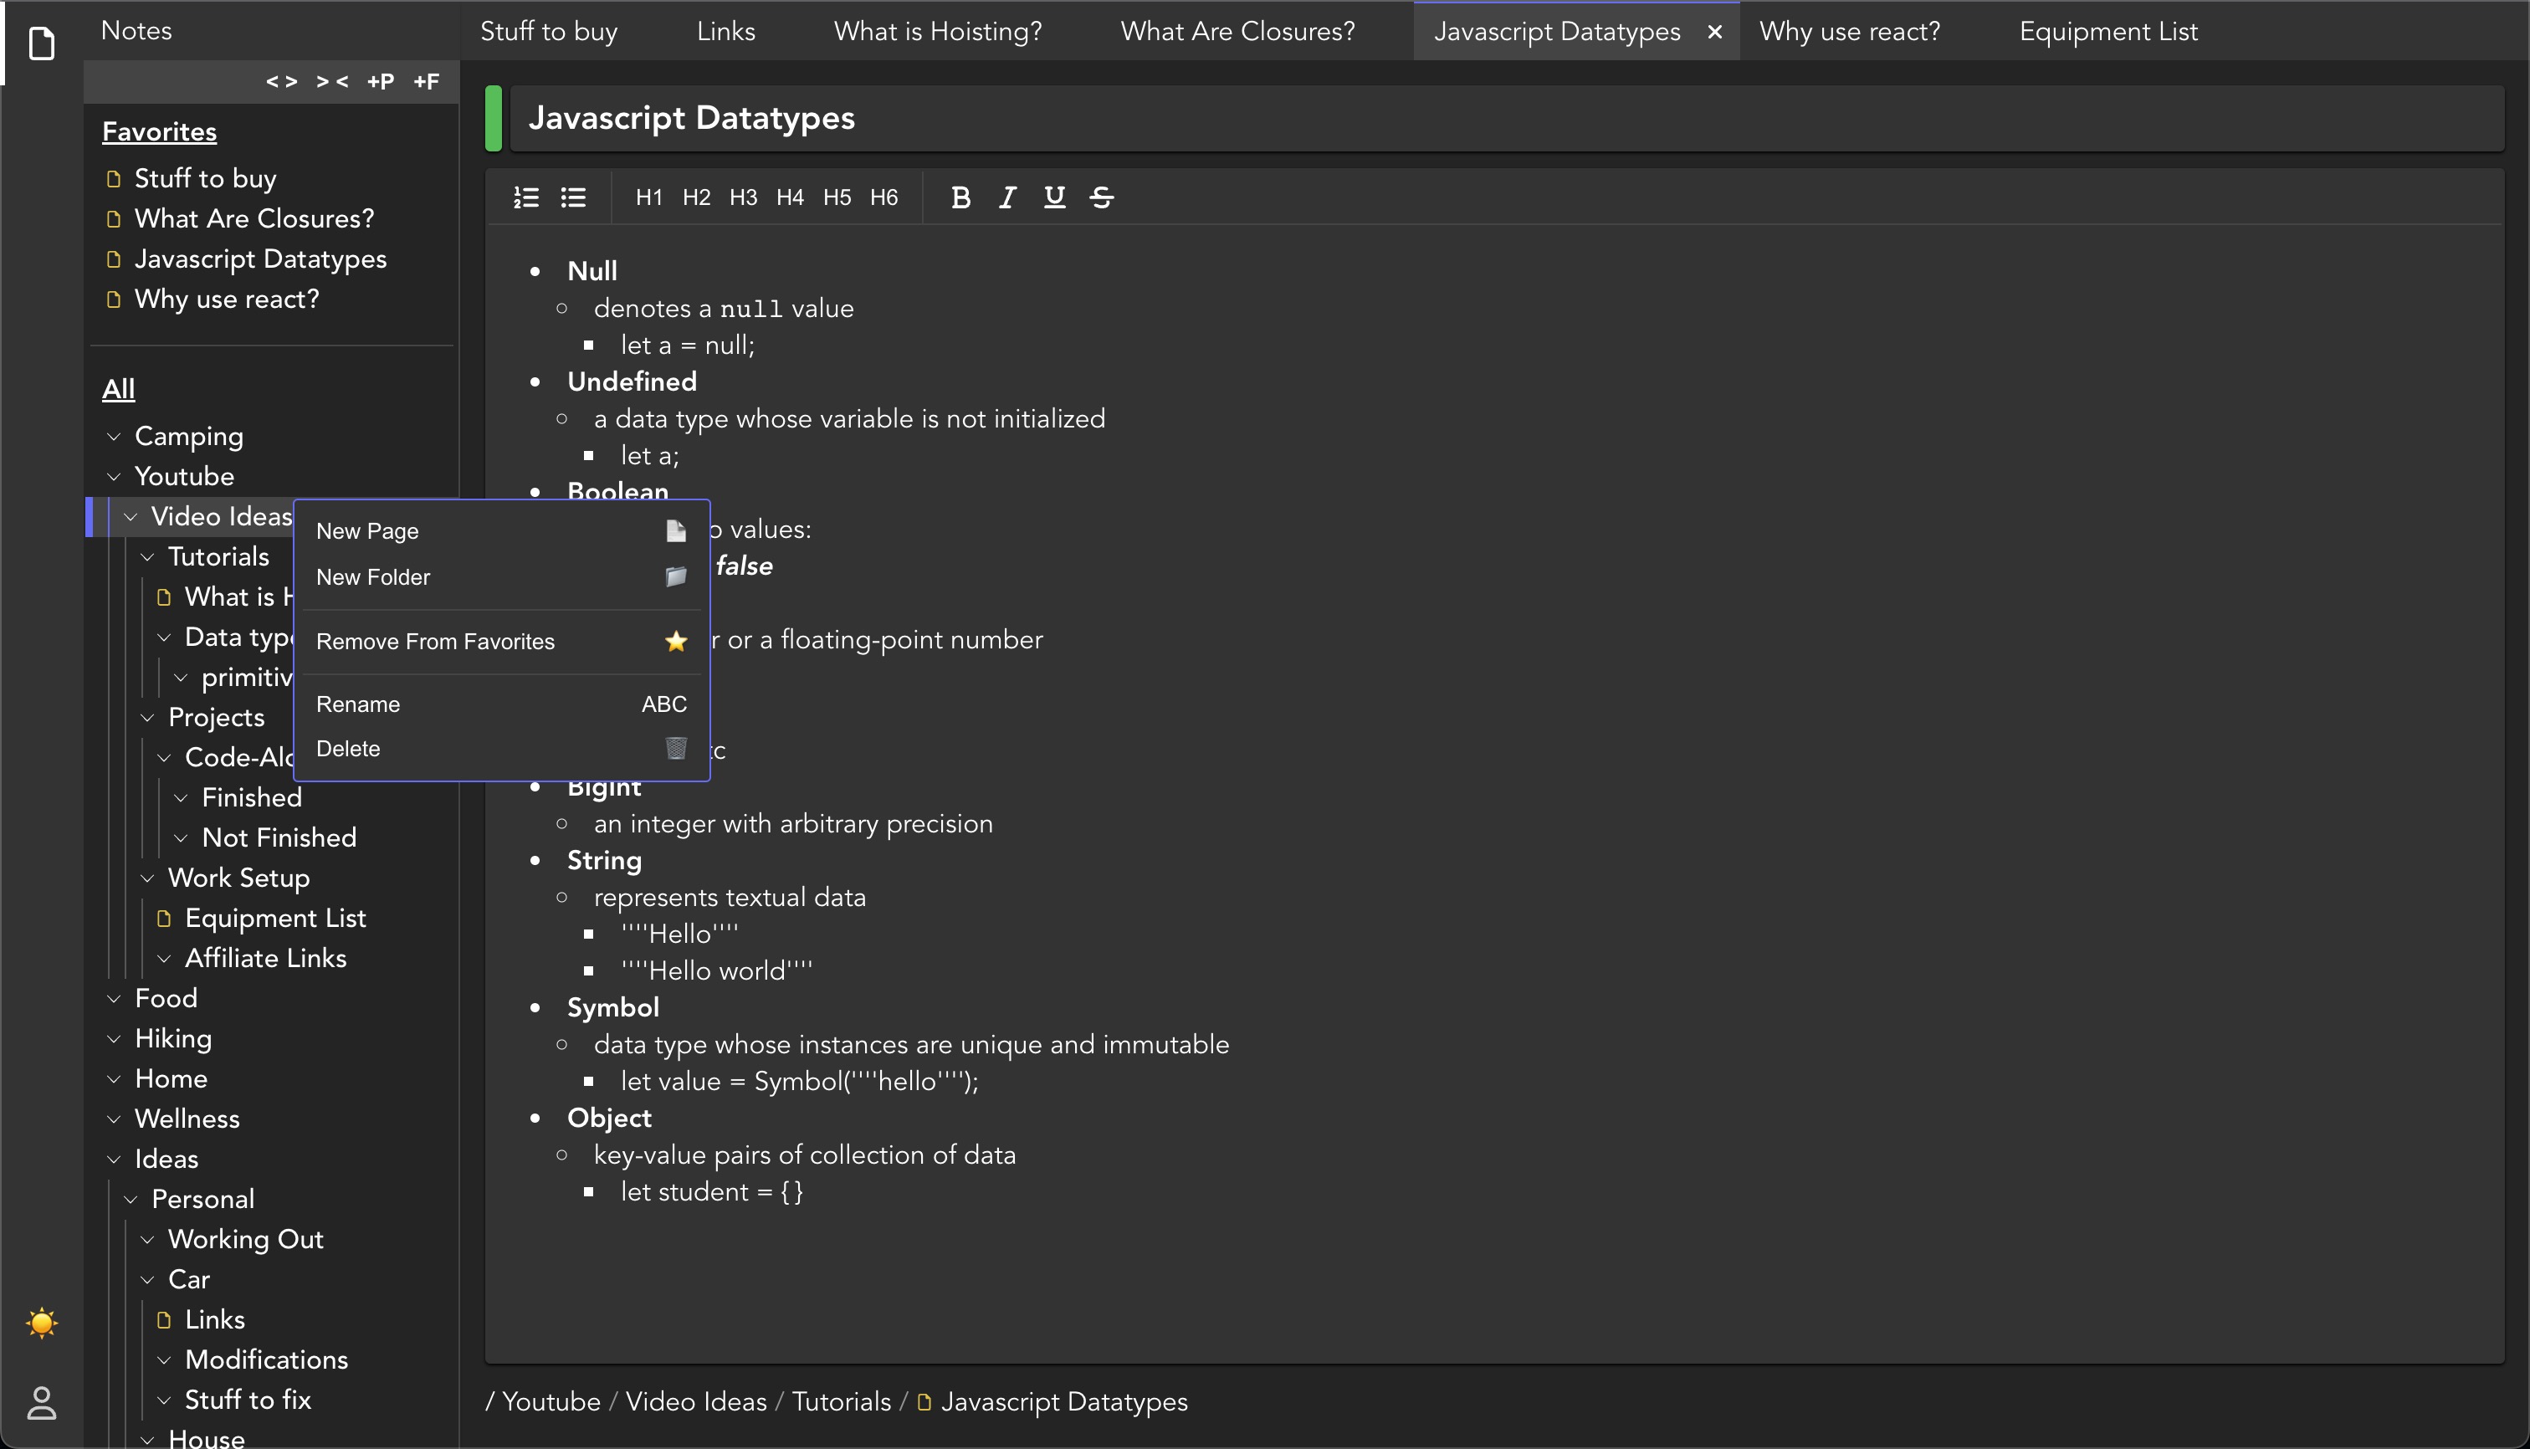Toggle the sun light-theme icon
2530x1449 pixels.
coord(41,1323)
